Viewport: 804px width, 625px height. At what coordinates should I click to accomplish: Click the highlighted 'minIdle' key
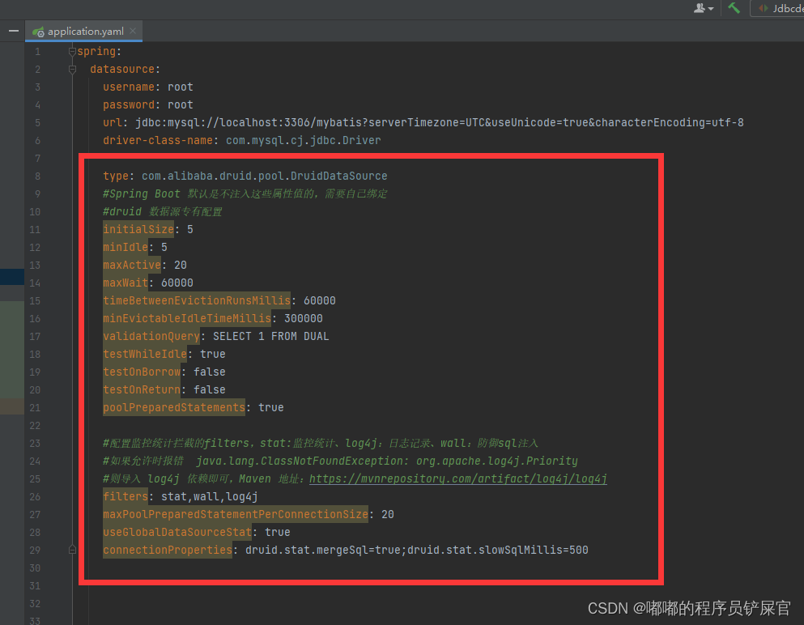pyautogui.click(x=125, y=247)
